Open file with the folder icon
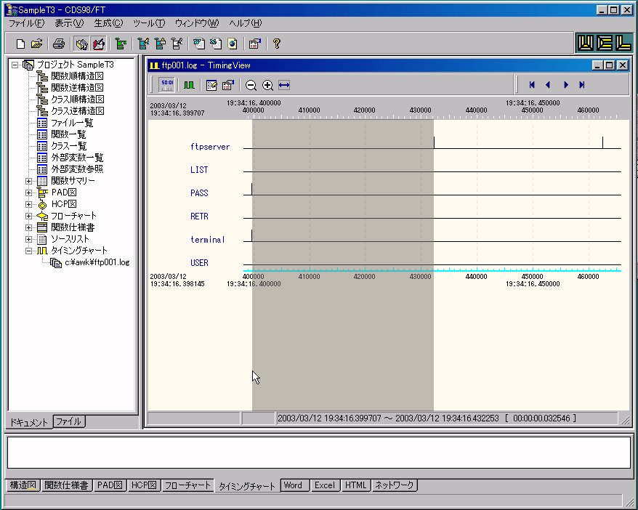The width and height of the screenshot is (638, 510). tap(36, 44)
